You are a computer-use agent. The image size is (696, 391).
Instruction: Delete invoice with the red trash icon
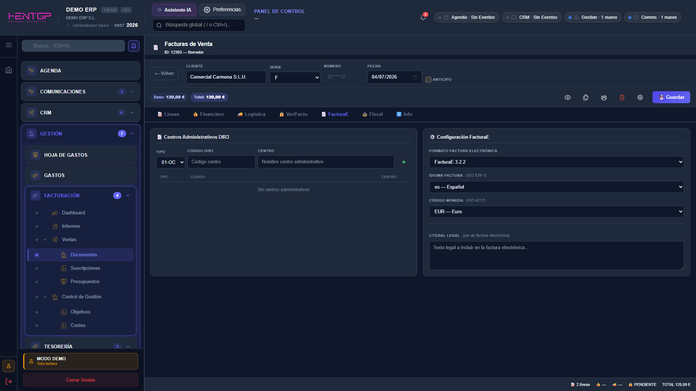622,97
